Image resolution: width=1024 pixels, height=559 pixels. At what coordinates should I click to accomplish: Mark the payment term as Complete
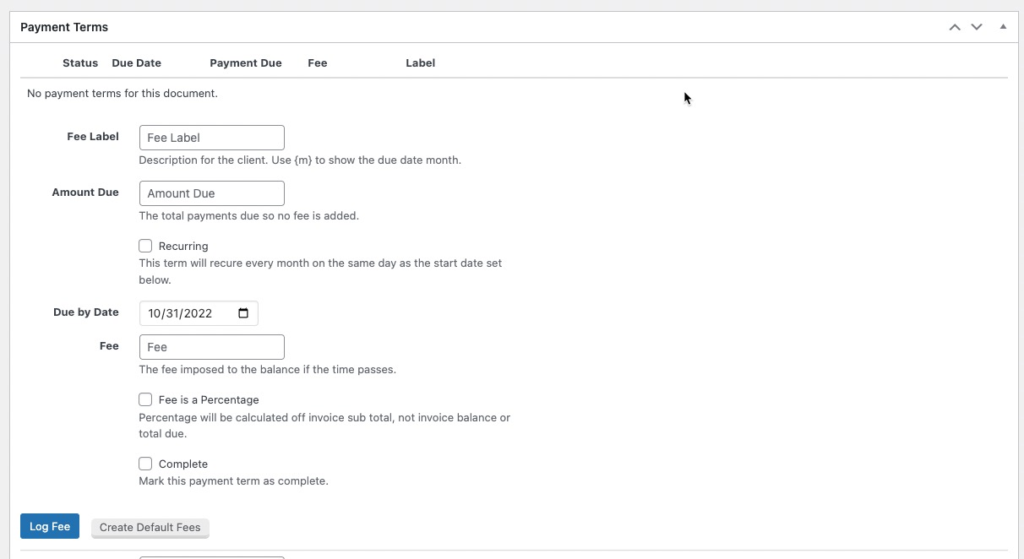coord(145,464)
